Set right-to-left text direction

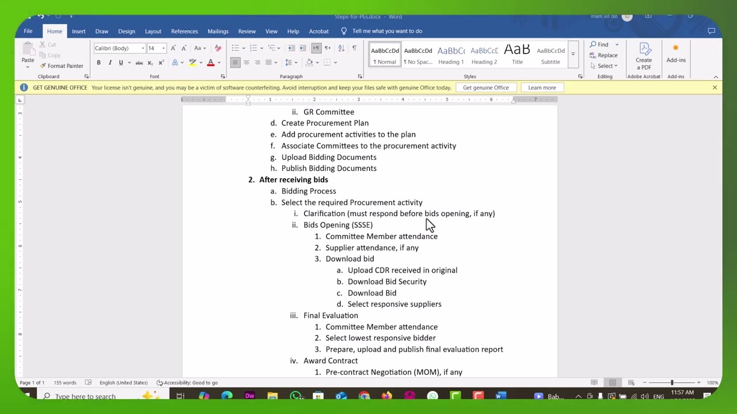click(x=328, y=48)
